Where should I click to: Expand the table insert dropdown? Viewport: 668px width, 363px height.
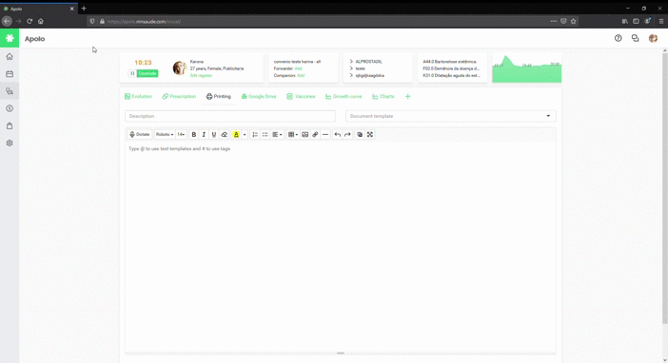293,135
